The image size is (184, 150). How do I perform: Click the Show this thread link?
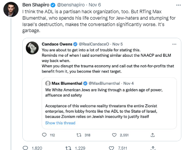[x=60, y=123]
